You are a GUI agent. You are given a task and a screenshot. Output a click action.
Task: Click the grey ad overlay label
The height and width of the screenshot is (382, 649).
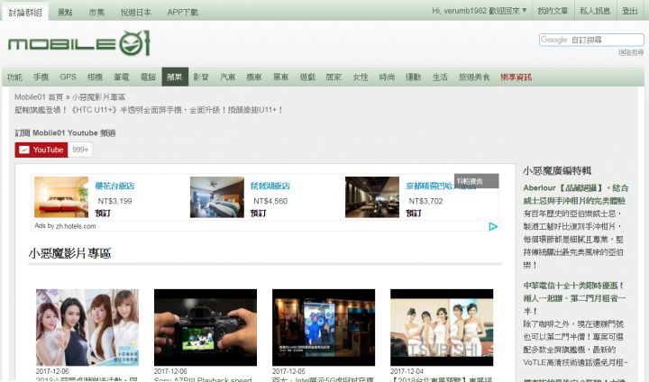click(x=477, y=181)
